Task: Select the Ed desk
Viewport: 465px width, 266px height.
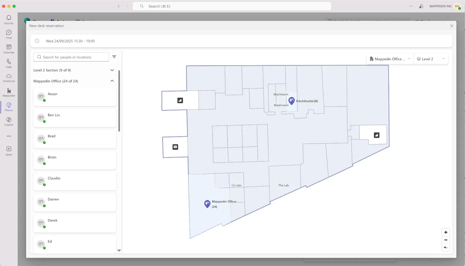Action: (x=75, y=244)
